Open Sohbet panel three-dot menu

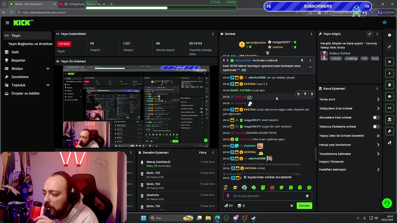(x=311, y=34)
